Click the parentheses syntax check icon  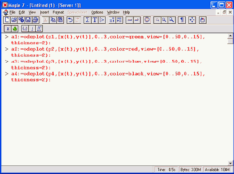pyautogui.click(x=25, y=29)
